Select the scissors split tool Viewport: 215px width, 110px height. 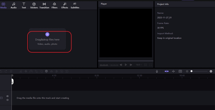point(21,71)
